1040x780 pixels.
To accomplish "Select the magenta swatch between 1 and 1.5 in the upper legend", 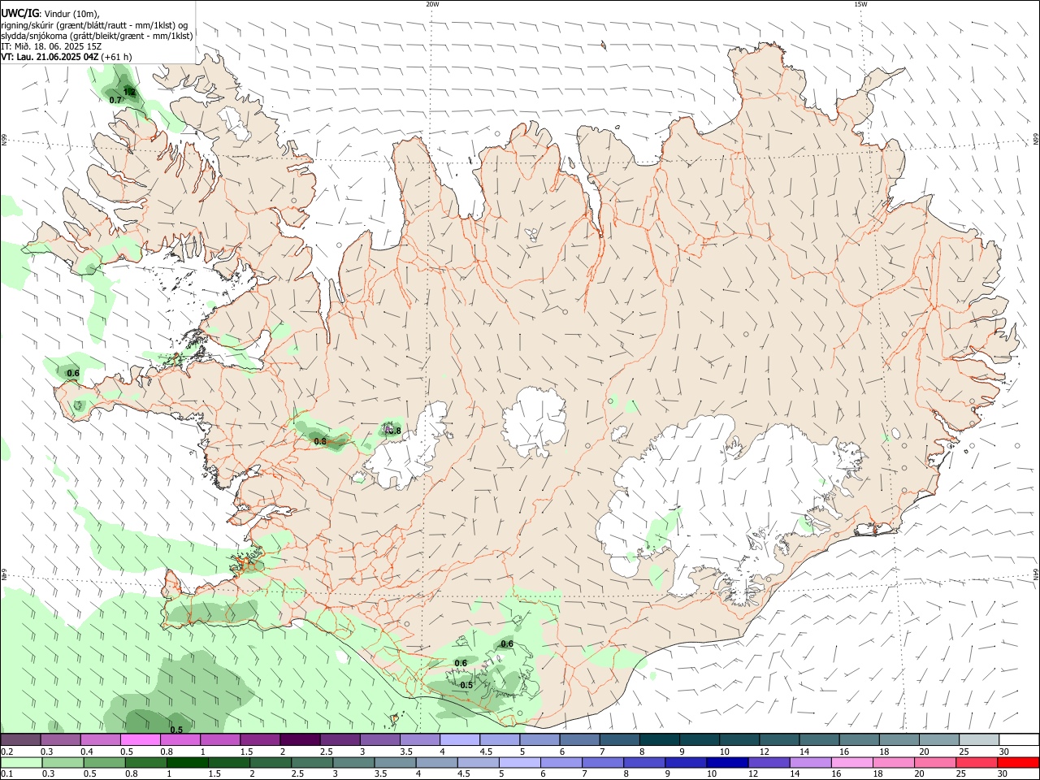I will pos(220,739).
